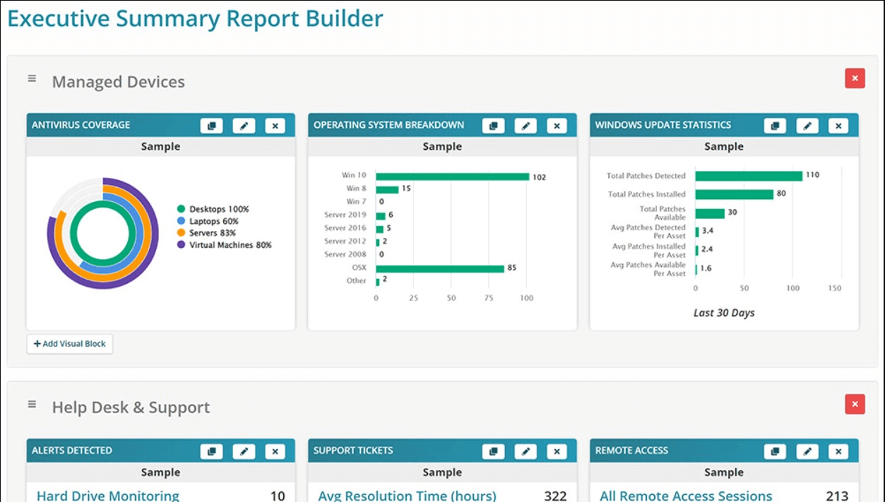
Task: Duplicate the Support Tickets block
Action: 493,451
